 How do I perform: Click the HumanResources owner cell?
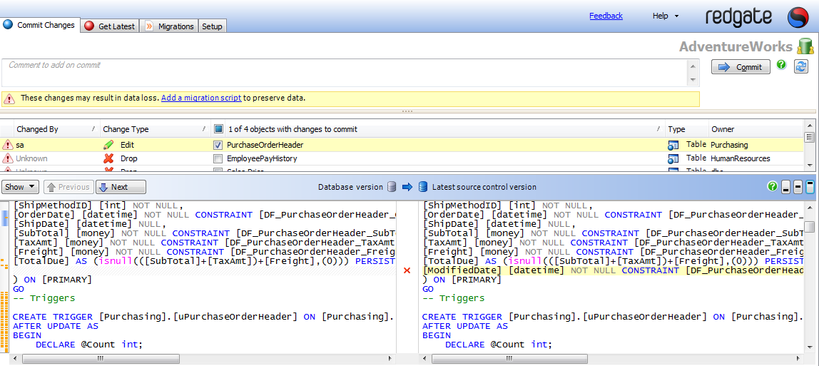point(740,158)
